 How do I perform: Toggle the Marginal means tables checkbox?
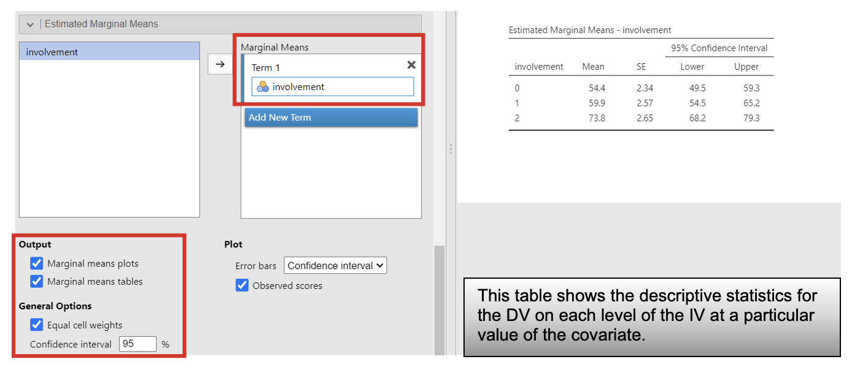coord(37,282)
